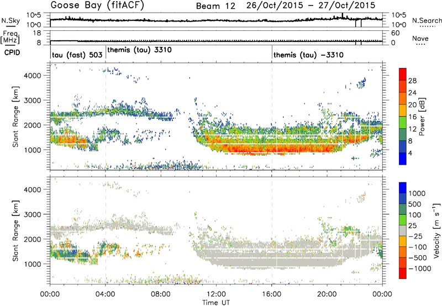442x306 pixels.
Task: Click the "Power [dB]" colorbar label
Action: pos(422,117)
